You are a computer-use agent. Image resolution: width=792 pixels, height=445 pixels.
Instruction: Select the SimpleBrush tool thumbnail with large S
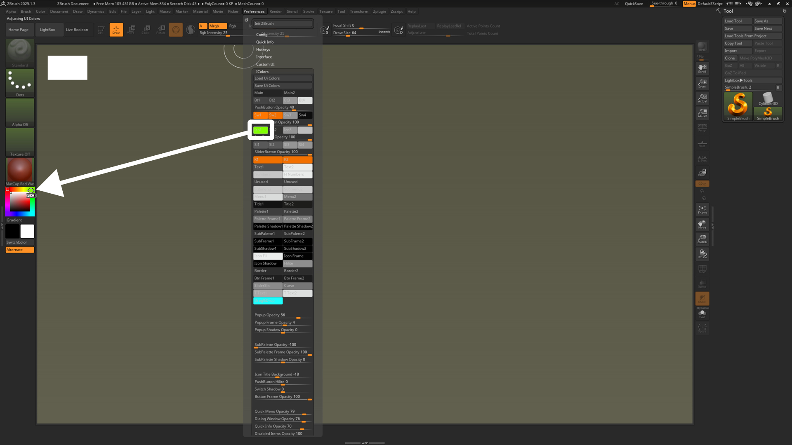click(738, 106)
